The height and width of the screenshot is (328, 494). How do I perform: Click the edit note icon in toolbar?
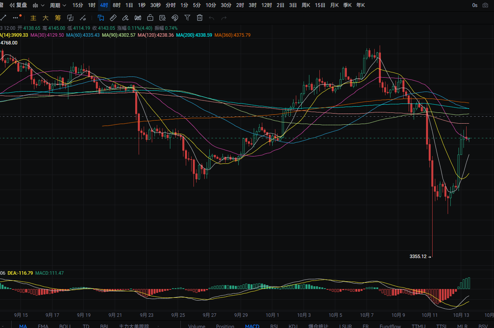click(163, 18)
